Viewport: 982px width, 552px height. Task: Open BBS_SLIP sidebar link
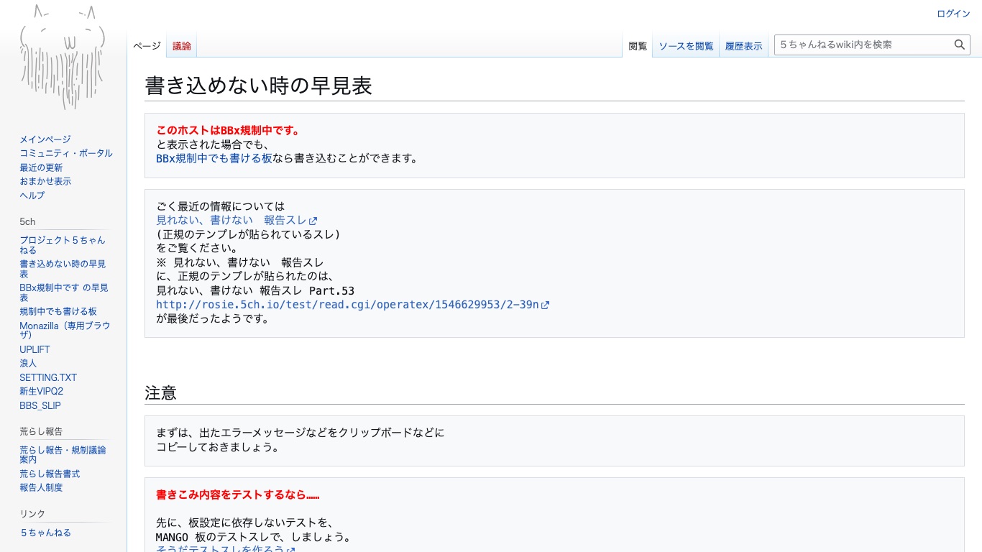coord(40,405)
